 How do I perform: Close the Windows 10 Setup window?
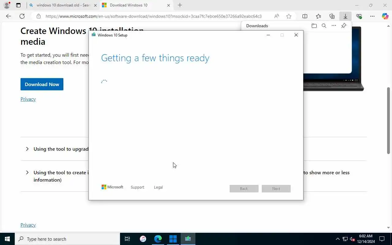click(296, 35)
